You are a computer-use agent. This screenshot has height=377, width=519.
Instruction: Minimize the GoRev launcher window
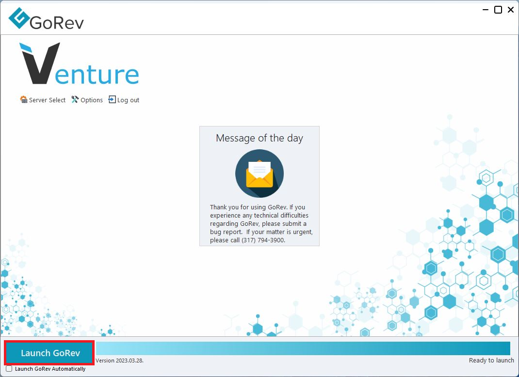pos(486,10)
